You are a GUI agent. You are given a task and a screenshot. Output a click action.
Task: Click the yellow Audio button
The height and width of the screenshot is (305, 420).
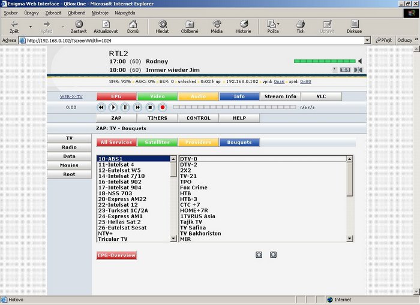click(x=199, y=96)
